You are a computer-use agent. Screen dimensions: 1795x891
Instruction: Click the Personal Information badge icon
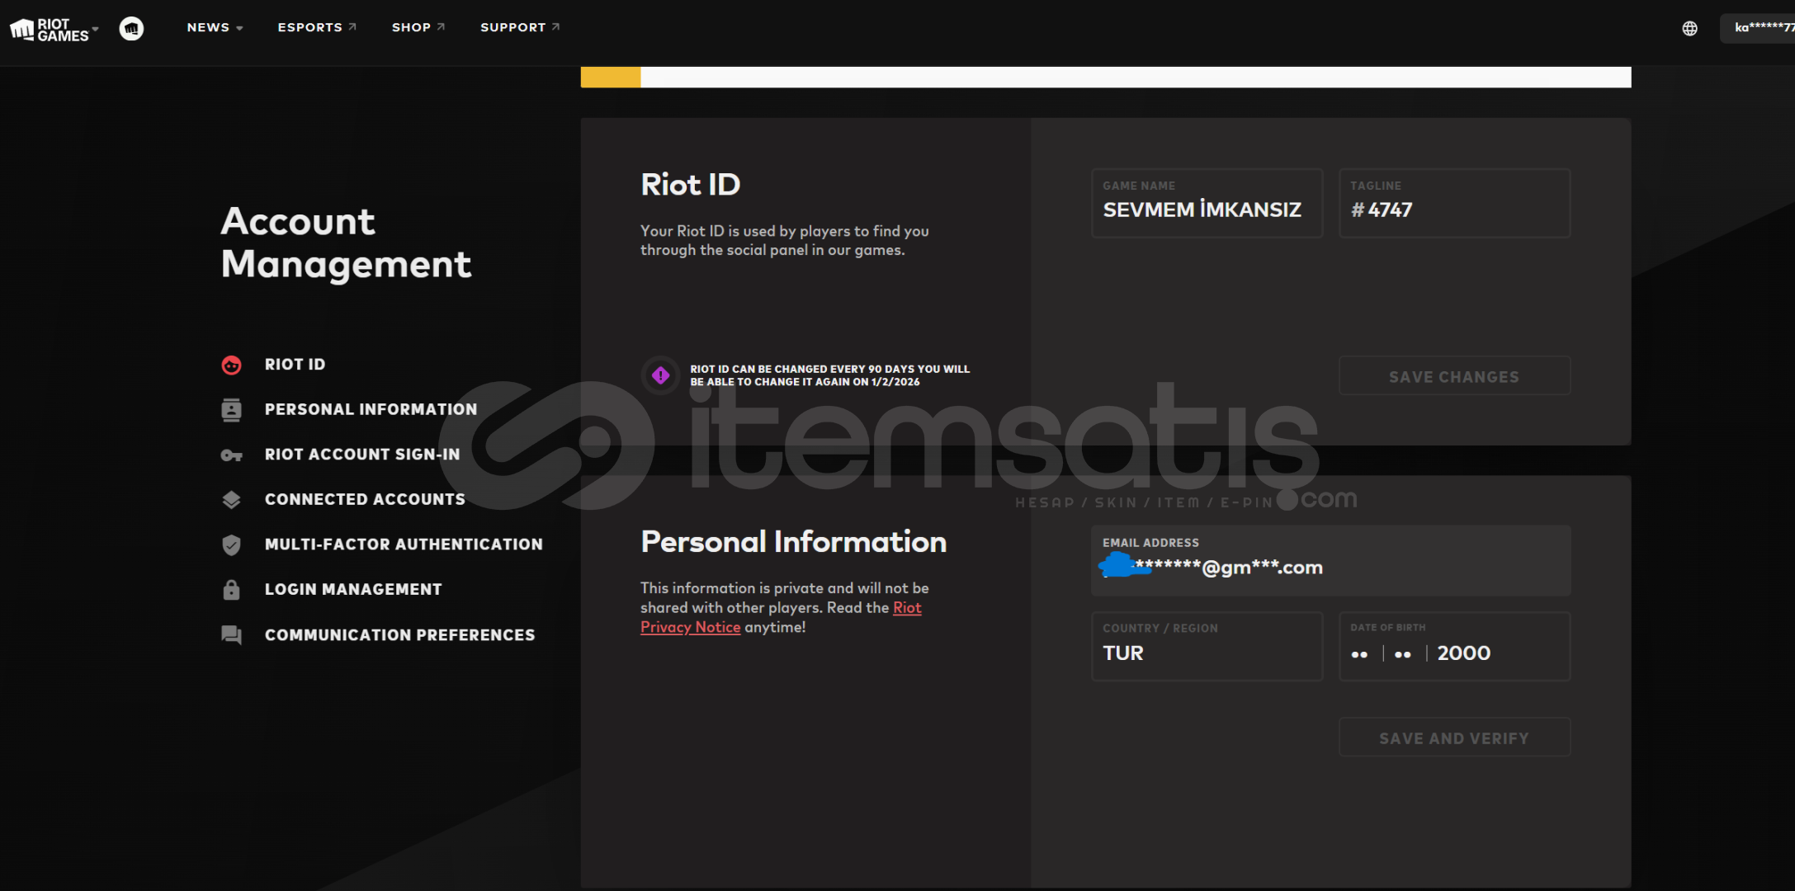[x=231, y=409]
